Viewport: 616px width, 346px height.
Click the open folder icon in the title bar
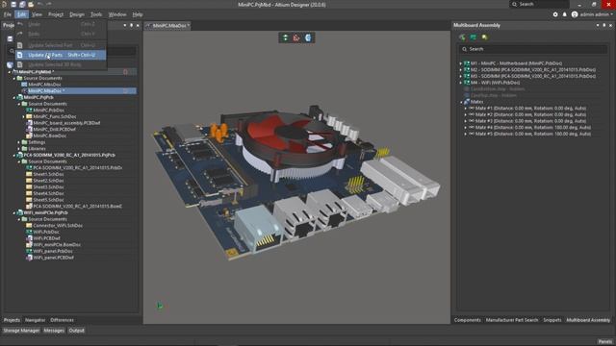(31, 4)
